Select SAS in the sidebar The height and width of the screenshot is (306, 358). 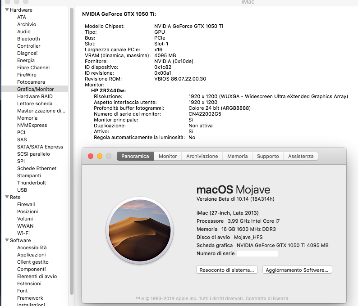22,139
